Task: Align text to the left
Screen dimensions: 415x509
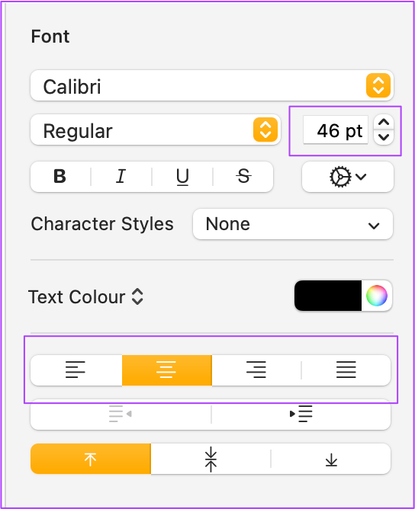Action: (x=76, y=370)
